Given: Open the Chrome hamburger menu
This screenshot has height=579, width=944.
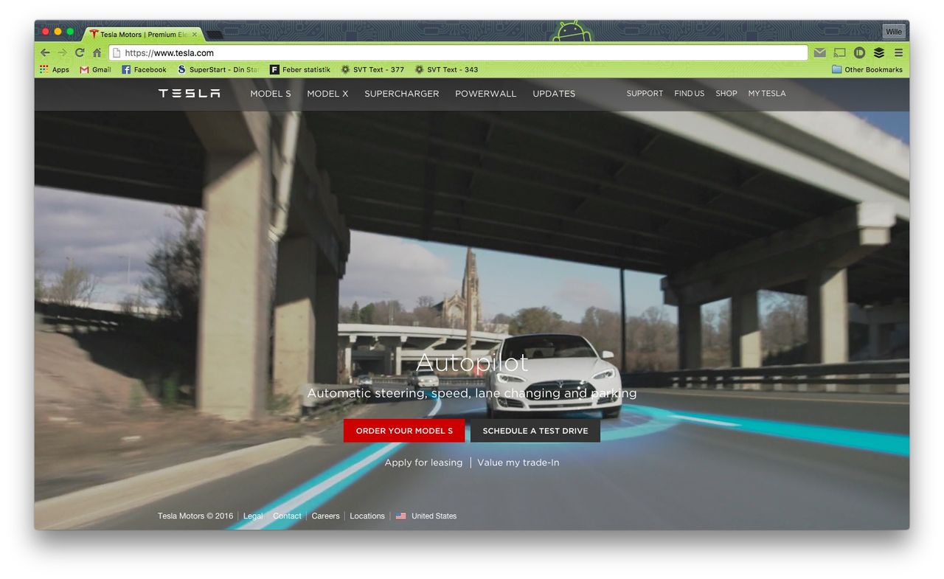Looking at the screenshot, I should click(x=898, y=53).
